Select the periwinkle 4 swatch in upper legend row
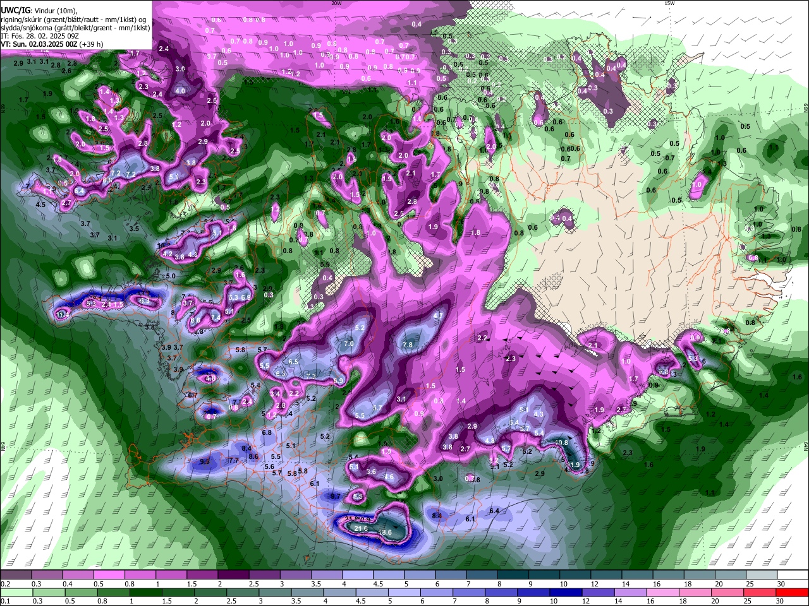The width and height of the screenshot is (809, 606). pyautogui.click(x=357, y=575)
